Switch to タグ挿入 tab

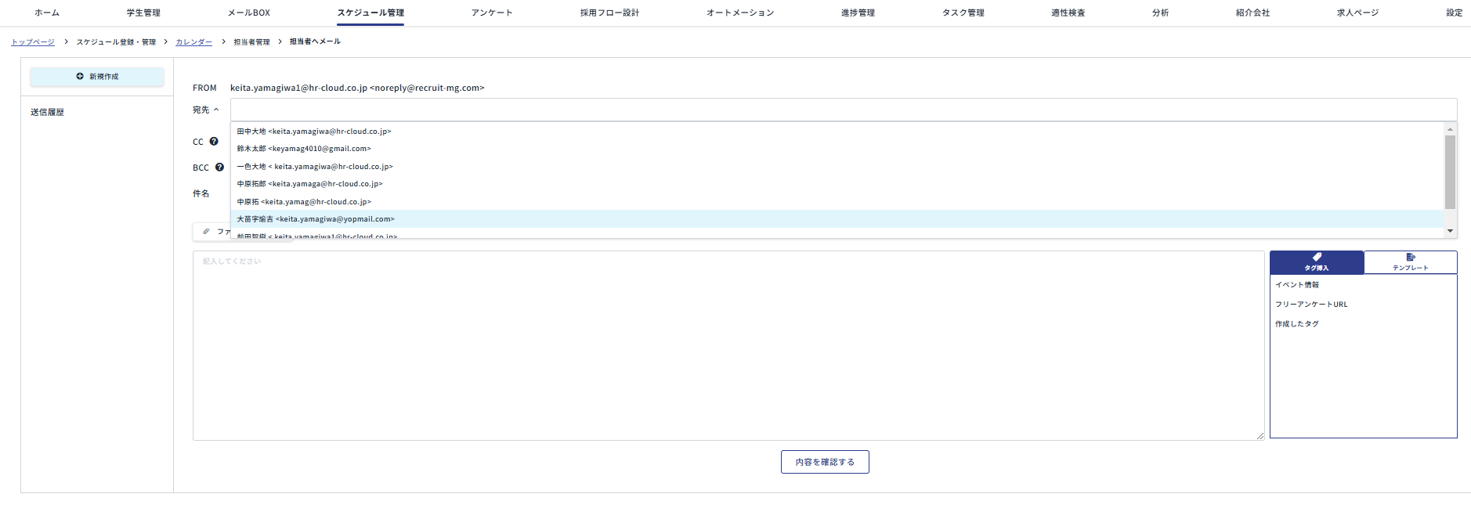[1317, 262]
